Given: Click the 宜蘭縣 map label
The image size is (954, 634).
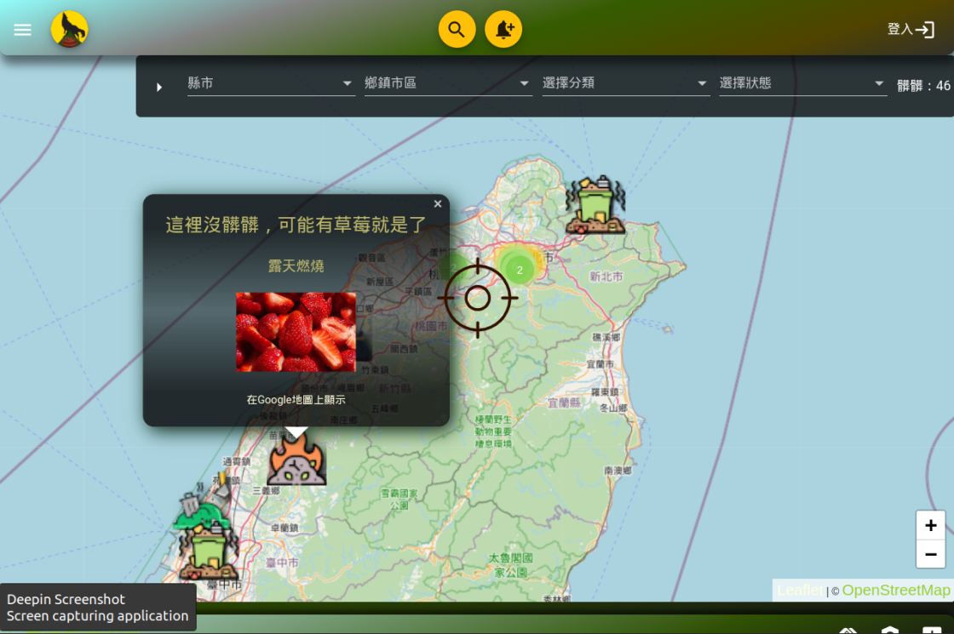Looking at the screenshot, I should (x=564, y=403).
